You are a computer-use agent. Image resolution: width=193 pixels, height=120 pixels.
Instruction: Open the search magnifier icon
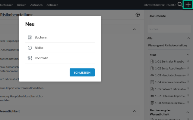click(180, 5)
